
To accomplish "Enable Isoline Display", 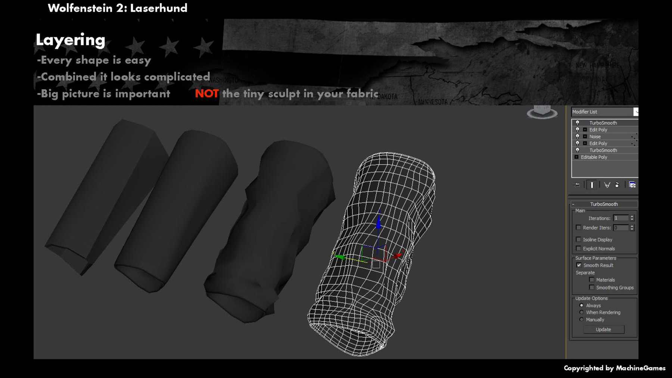I will click(578, 240).
